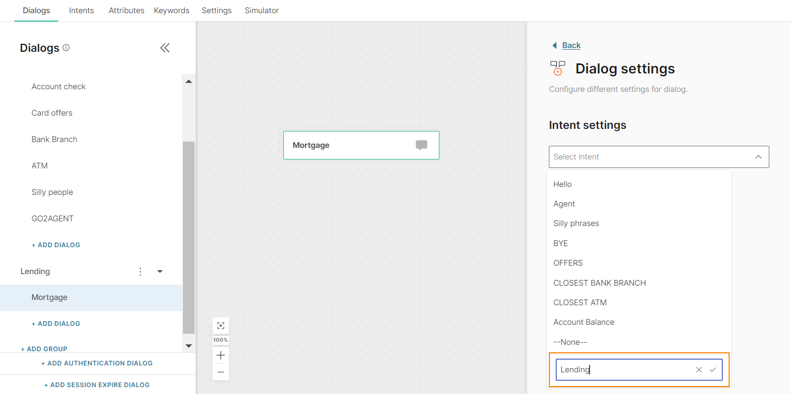Click Add Authentication Dialog button
This screenshot has width=791, height=394.
(97, 363)
